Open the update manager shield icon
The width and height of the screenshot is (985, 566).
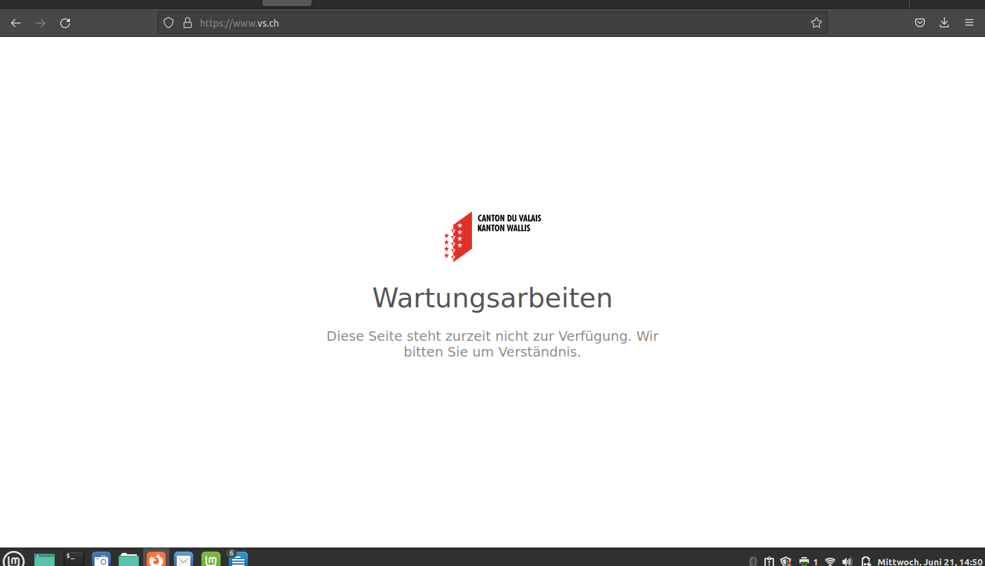tap(786, 561)
